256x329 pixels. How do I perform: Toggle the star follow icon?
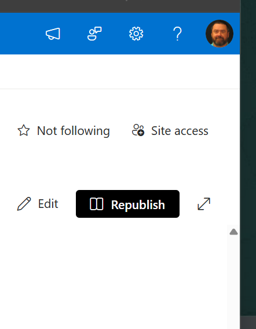point(24,130)
